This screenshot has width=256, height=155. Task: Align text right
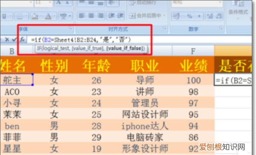tap(100, 16)
